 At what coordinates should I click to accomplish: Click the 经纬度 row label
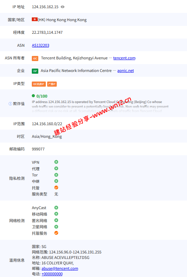click(19, 32)
